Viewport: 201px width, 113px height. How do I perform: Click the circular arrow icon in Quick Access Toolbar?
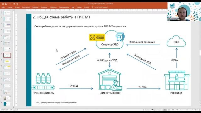pyautogui.click(x=14, y=4)
